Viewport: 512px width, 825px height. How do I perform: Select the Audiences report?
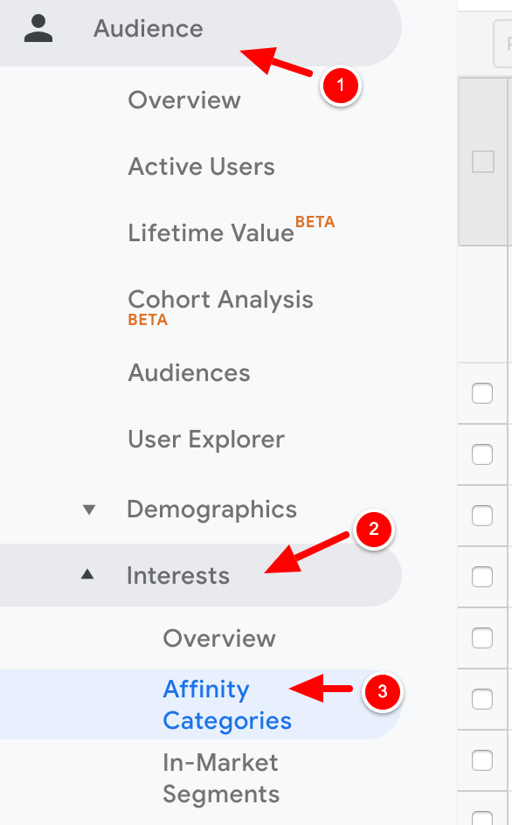pos(189,372)
